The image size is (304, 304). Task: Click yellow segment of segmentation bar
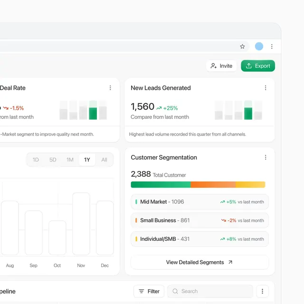tap(250, 185)
